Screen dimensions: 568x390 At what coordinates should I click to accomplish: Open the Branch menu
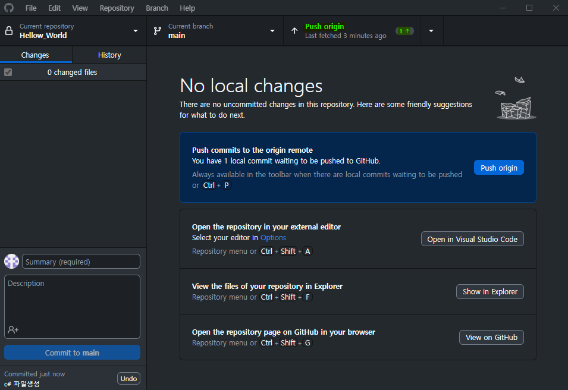click(157, 8)
